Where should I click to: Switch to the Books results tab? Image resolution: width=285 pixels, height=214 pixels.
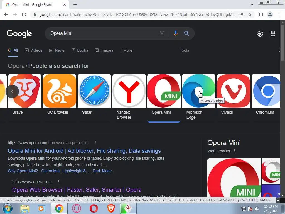click(80, 50)
